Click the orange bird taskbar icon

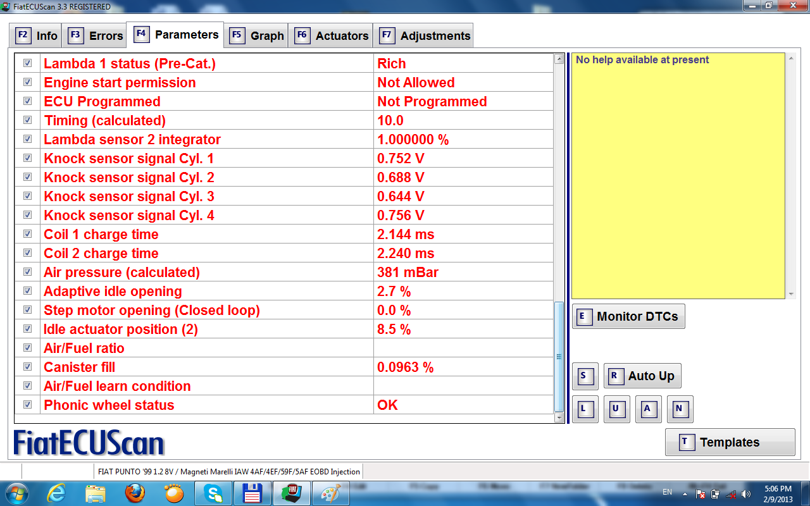click(x=174, y=493)
